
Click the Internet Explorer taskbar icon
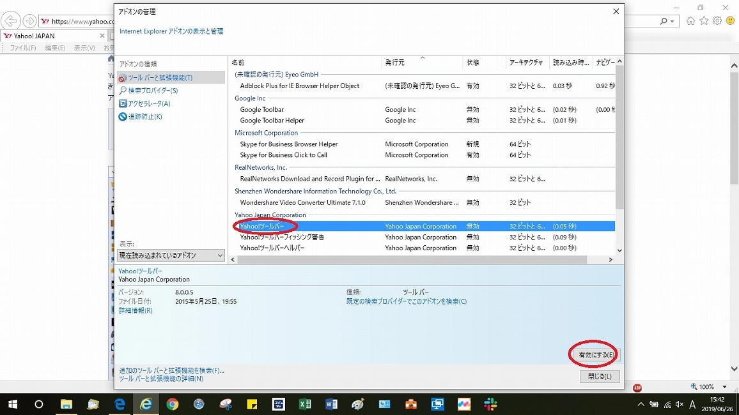pyautogui.click(x=146, y=404)
